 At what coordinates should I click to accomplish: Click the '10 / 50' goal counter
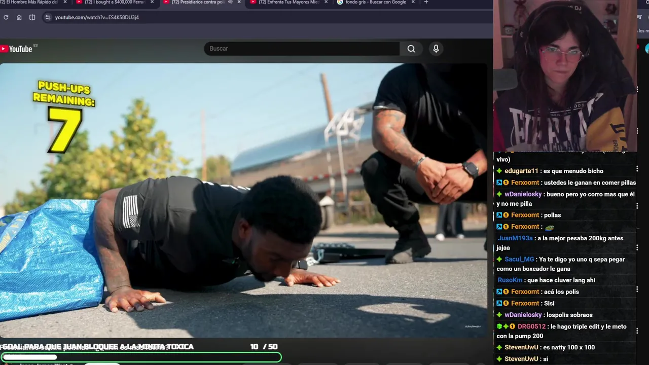click(264, 347)
